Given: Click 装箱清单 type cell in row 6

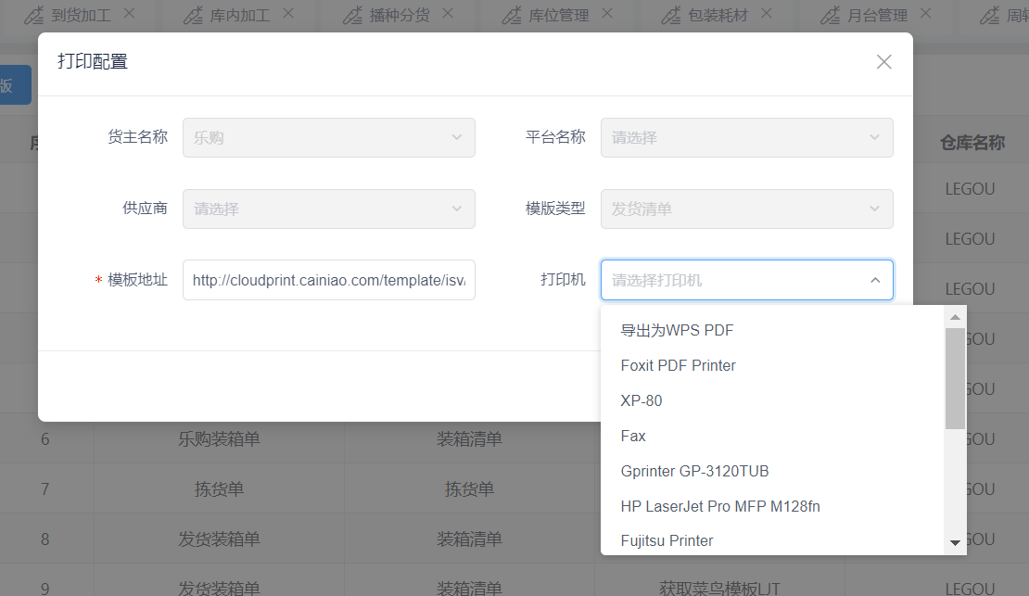Looking at the screenshot, I should [469, 439].
